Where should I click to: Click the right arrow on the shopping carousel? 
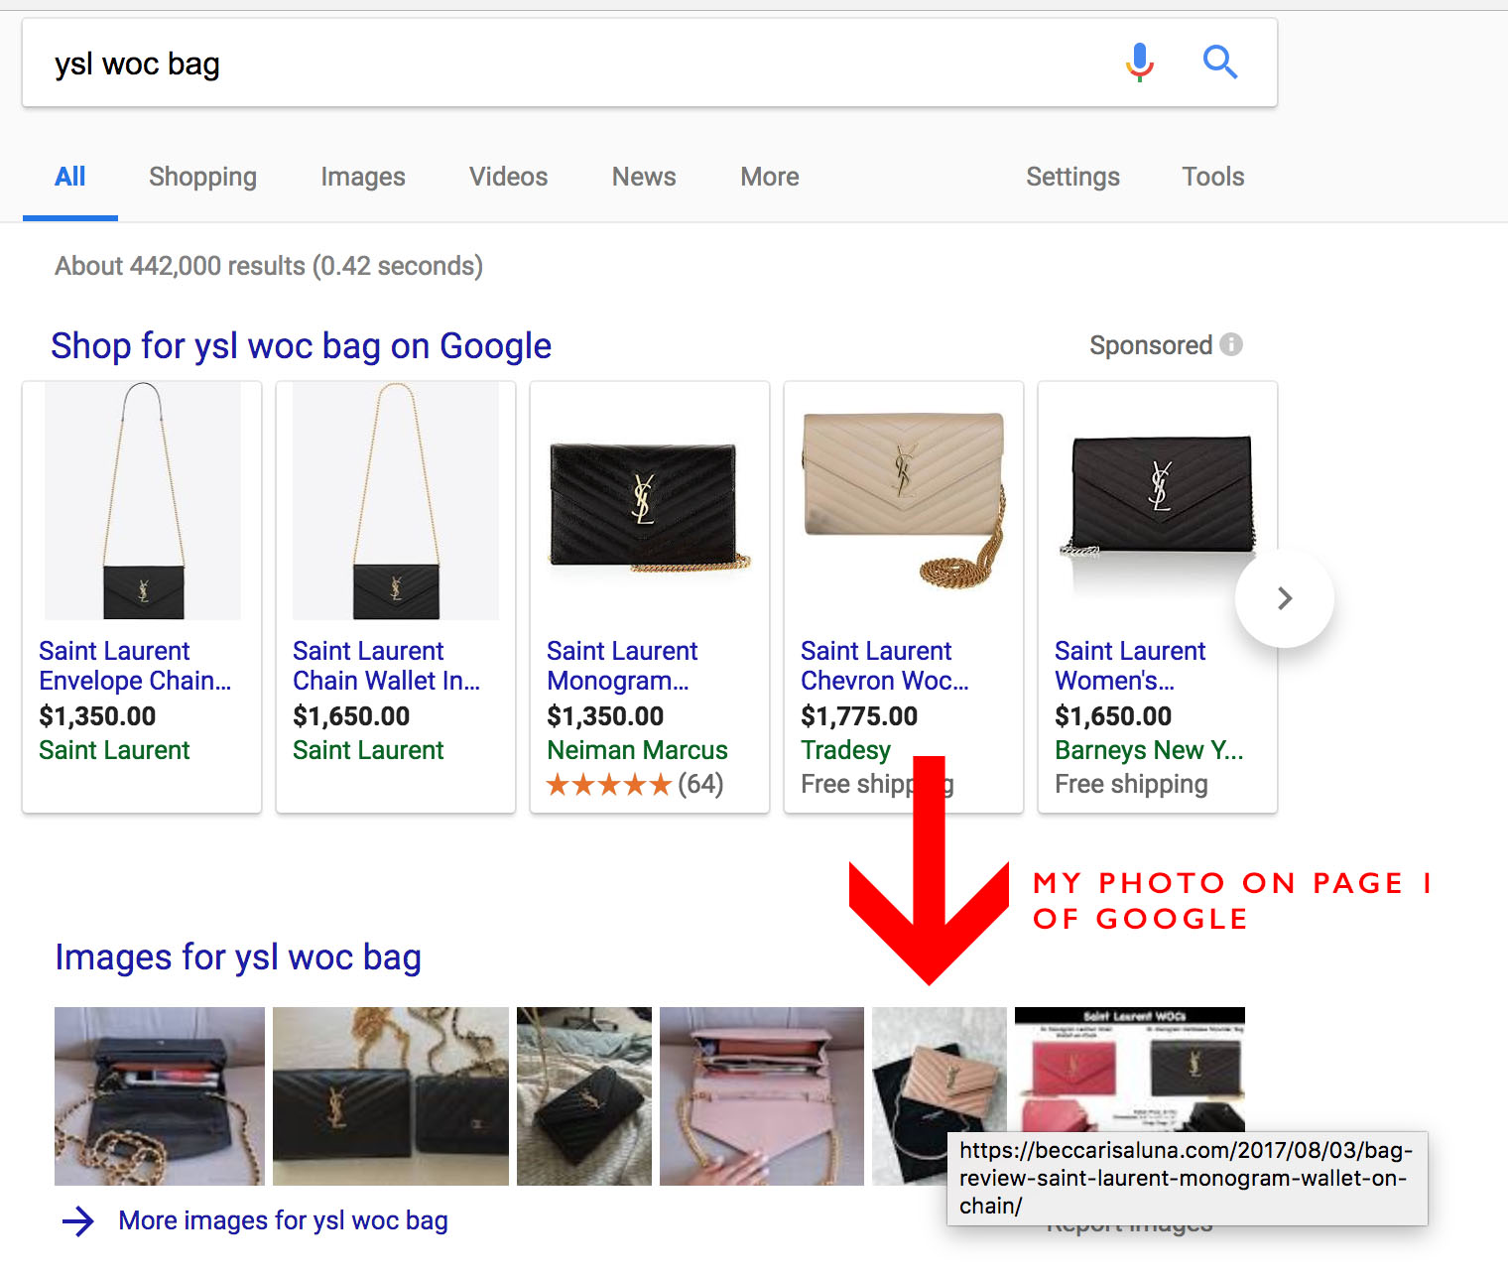click(x=1284, y=598)
